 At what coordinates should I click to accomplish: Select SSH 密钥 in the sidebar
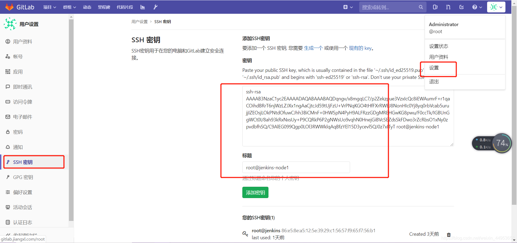tap(34, 162)
